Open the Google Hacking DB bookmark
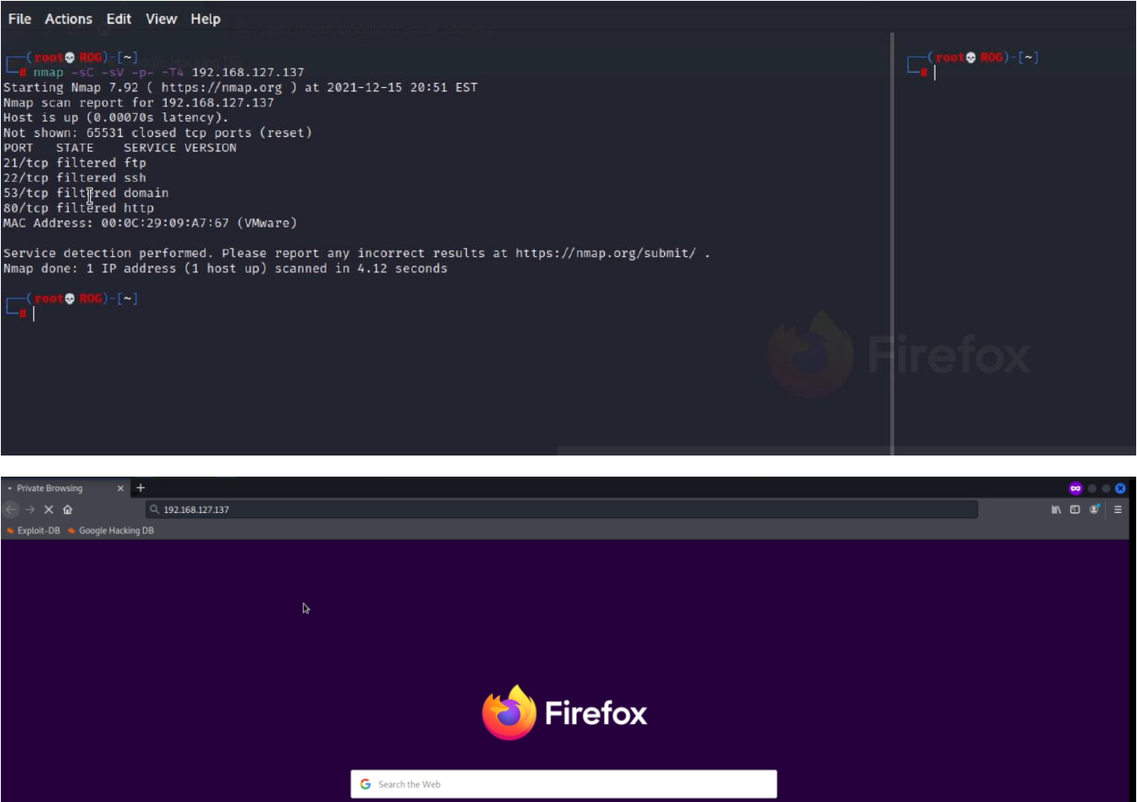1137x802 pixels. (111, 531)
